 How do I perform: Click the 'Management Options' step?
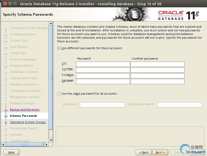(x=25, y=97)
